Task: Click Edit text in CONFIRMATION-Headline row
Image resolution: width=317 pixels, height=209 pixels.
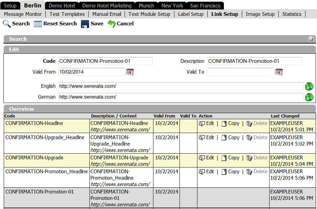Action: (x=210, y=123)
